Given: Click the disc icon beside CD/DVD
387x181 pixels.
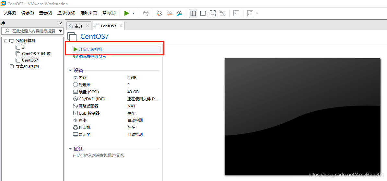Looking at the screenshot, I should tap(75, 99).
